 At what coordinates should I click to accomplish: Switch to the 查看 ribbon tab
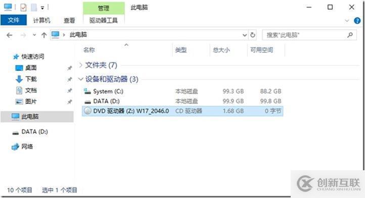pos(69,21)
